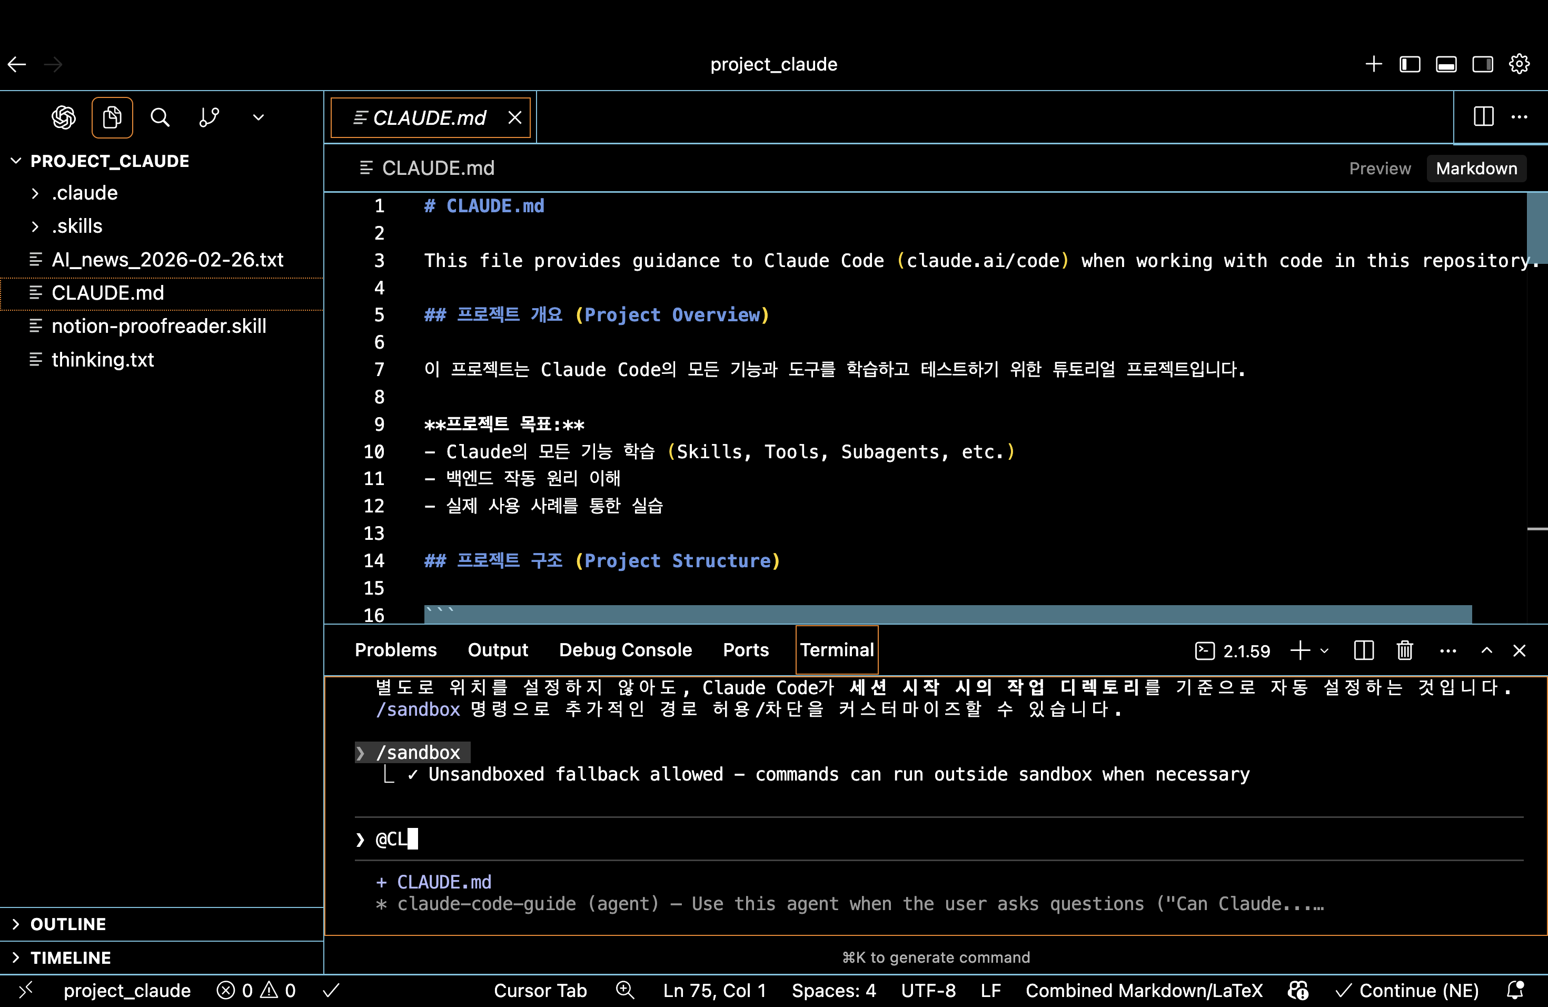This screenshot has width=1548, height=1007.
Task: Open the Search magnifier in sidebar
Action: (x=160, y=117)
